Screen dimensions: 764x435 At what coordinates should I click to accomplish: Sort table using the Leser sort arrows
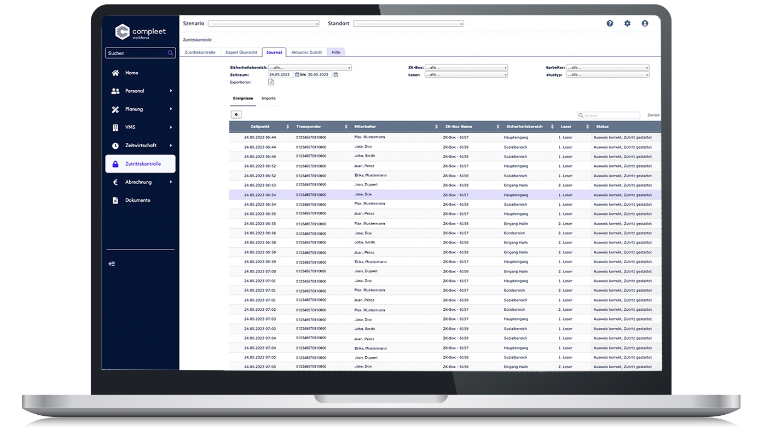pyautogui.click(x=589, y=126)
